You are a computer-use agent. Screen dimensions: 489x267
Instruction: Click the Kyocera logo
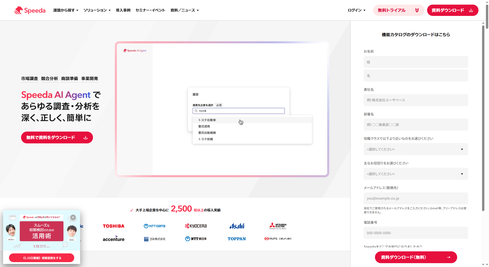point(196,226)
